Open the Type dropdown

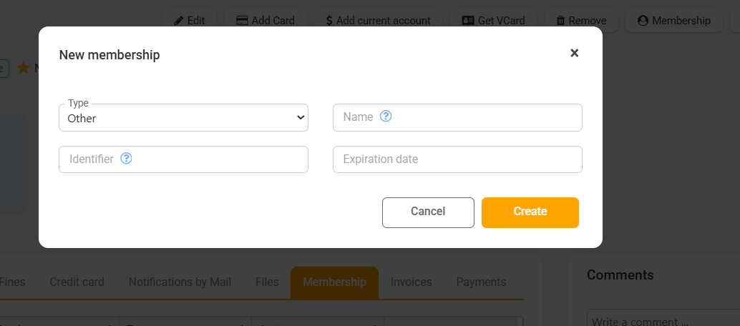(x=183, y=118)
